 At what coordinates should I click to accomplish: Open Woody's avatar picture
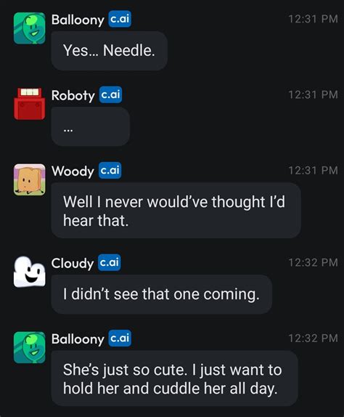pyautogui.click(x=30, y=179)
